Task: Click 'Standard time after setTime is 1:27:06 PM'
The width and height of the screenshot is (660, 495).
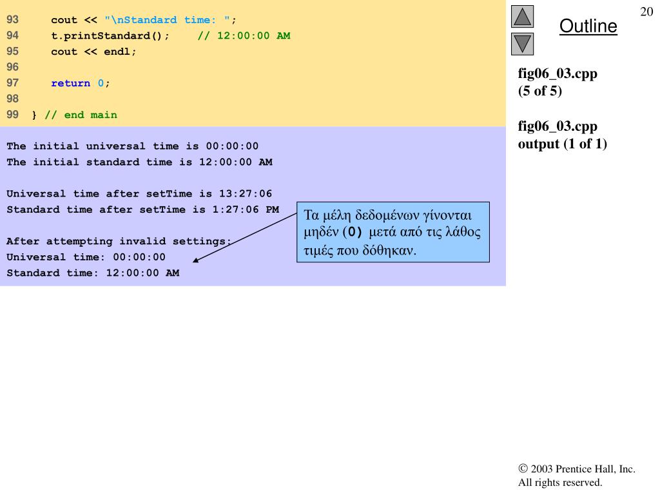Action: (x=142, y=209)
